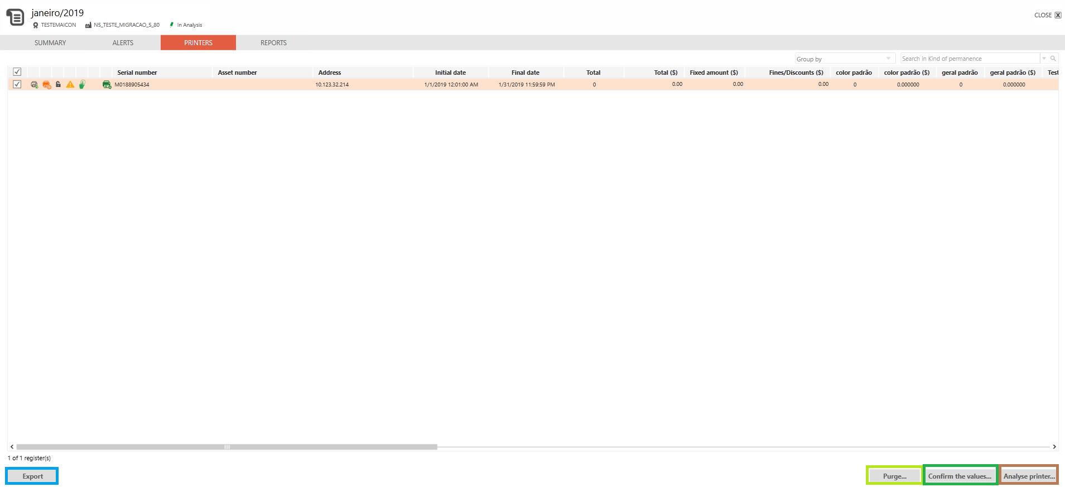1065x487 pixels.
Task: Click the billing document icon beside janeiro/2019
Action: [15, 17]
